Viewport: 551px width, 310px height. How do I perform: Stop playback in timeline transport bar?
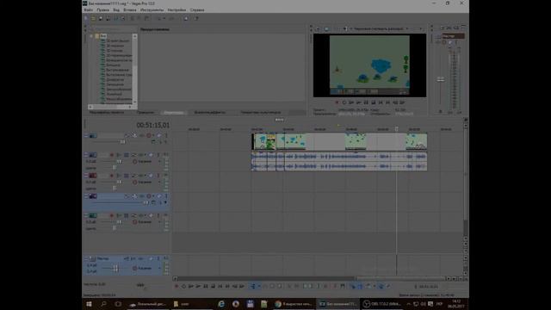(x=213, y=287)
